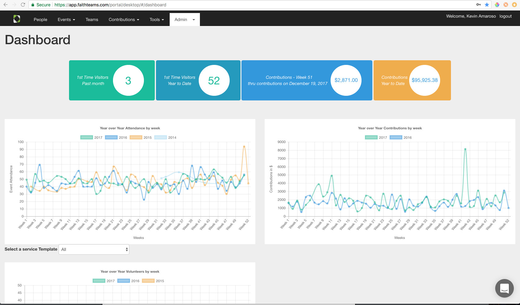Open the colorful pinwheel extension icon
This screenshot has height=305, width=520.
point(497,5)
